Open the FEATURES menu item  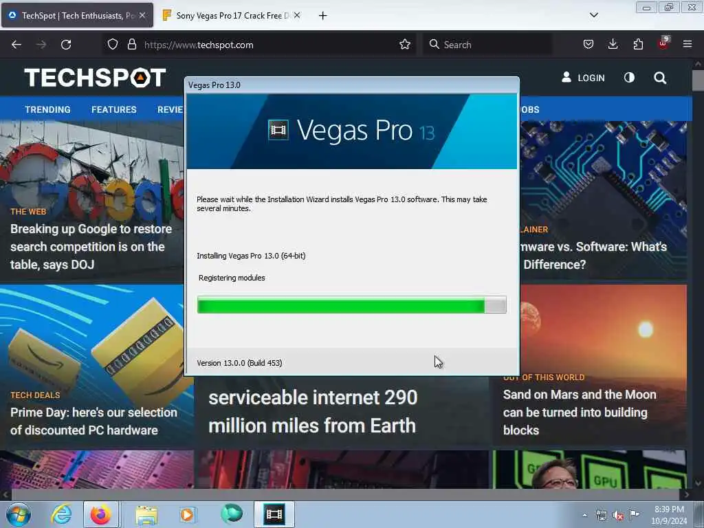point(114,109)
